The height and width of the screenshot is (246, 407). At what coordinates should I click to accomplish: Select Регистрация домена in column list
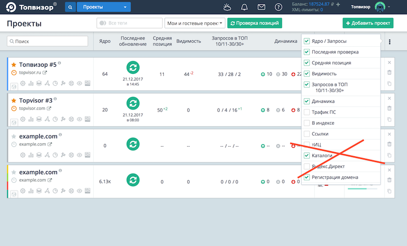[307, 177]
